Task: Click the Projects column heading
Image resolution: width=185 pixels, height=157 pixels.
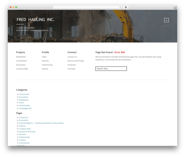Action: click(20, 52)
